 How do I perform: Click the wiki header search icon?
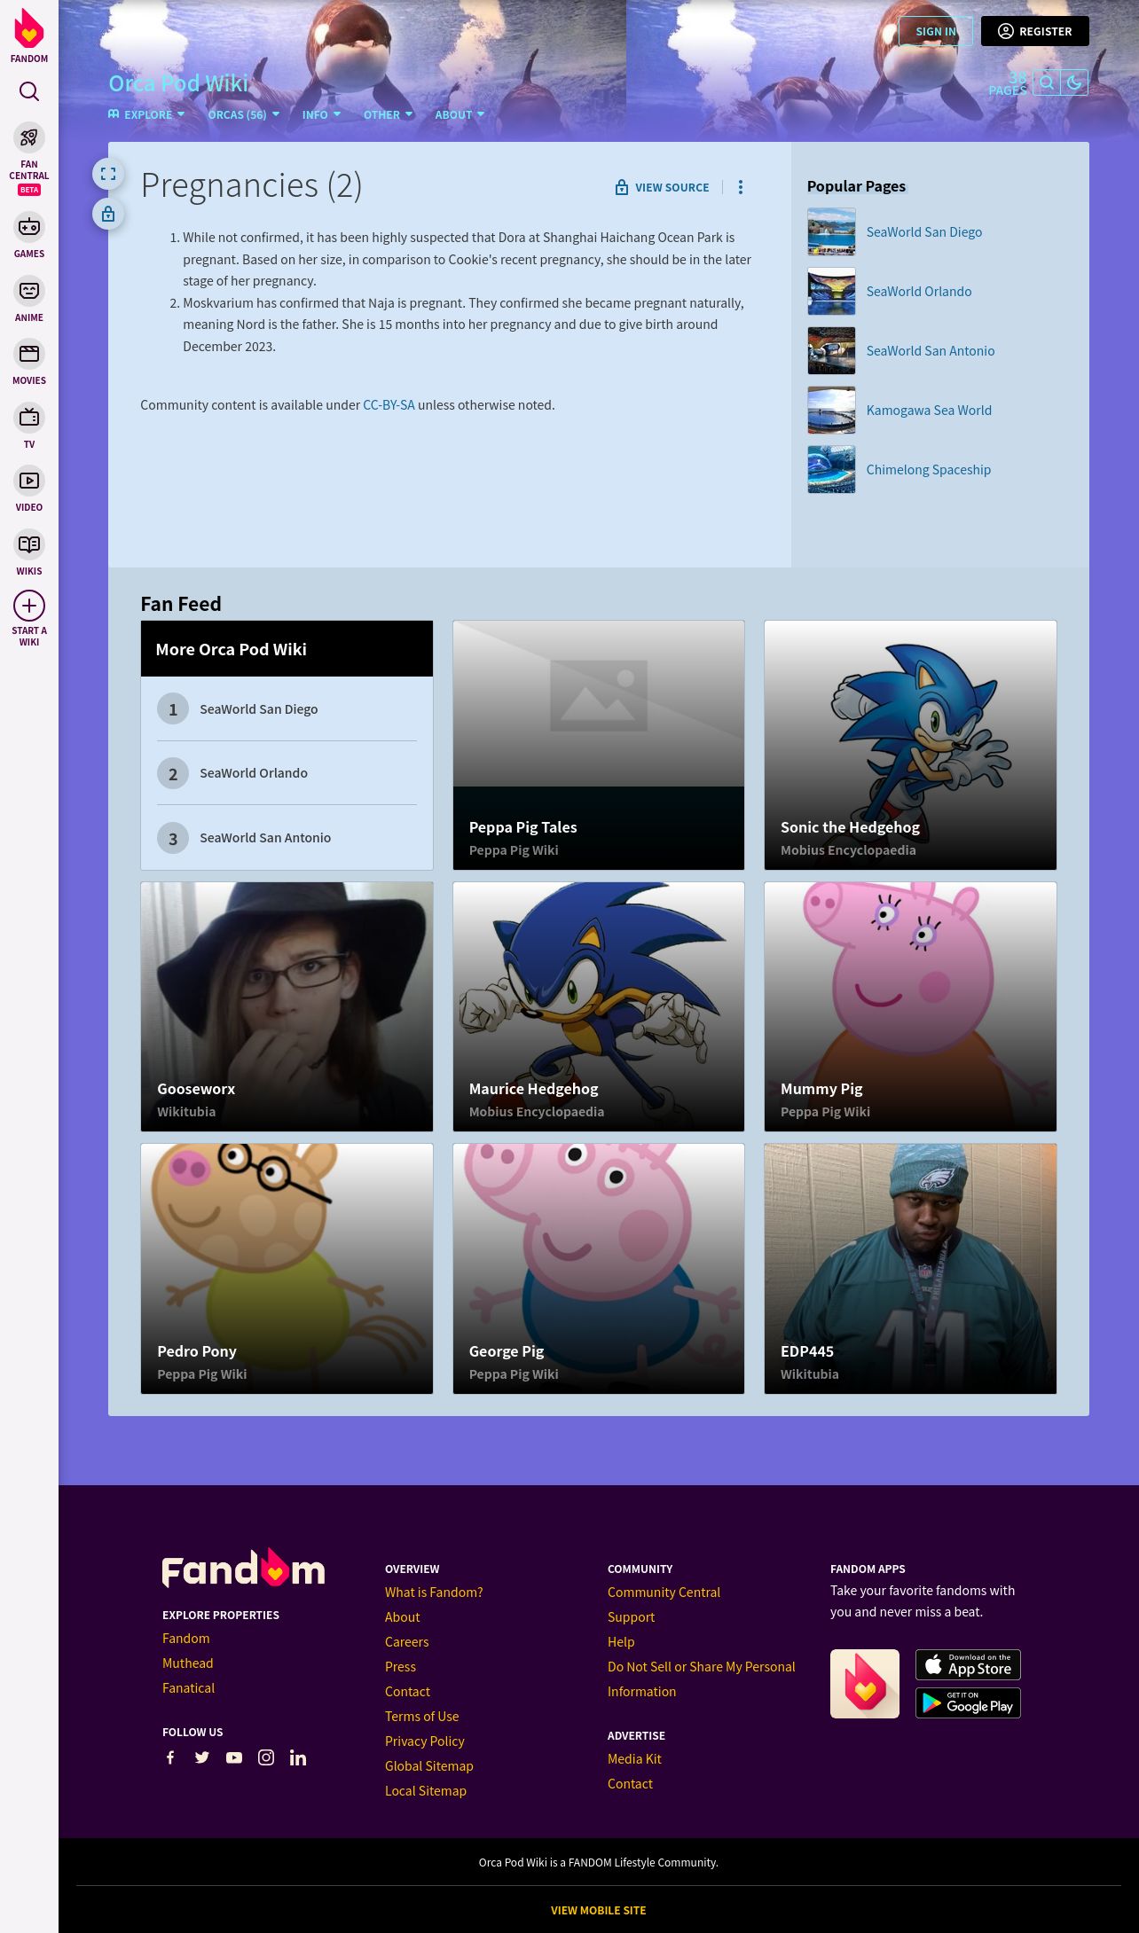[1047, 82]
